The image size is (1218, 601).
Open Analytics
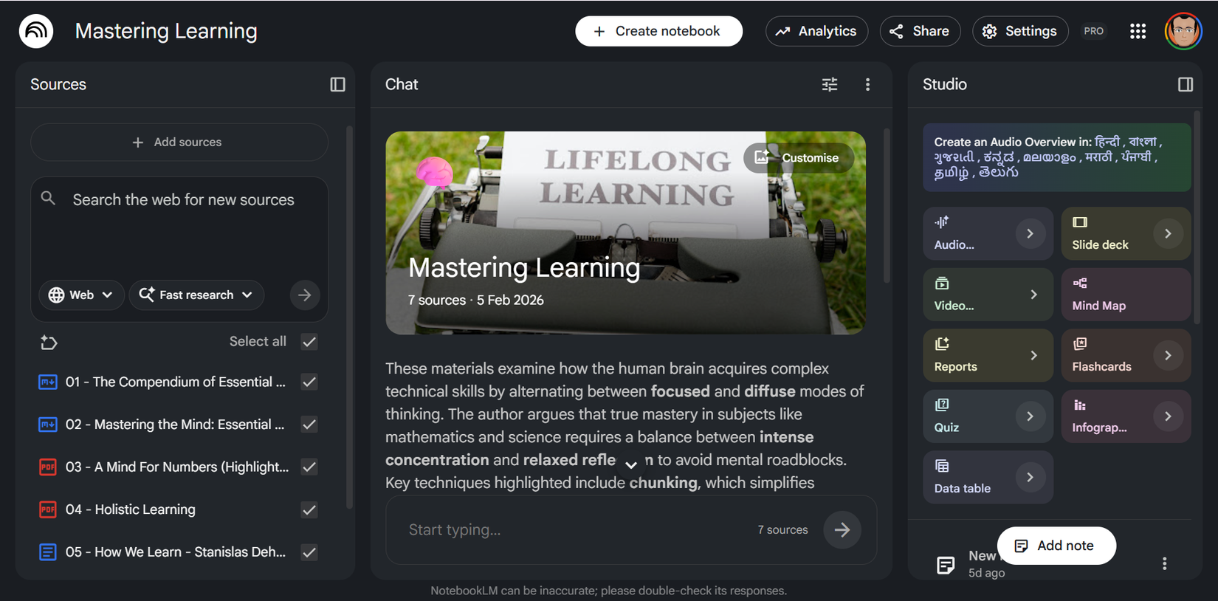click(x=816, y=31)
